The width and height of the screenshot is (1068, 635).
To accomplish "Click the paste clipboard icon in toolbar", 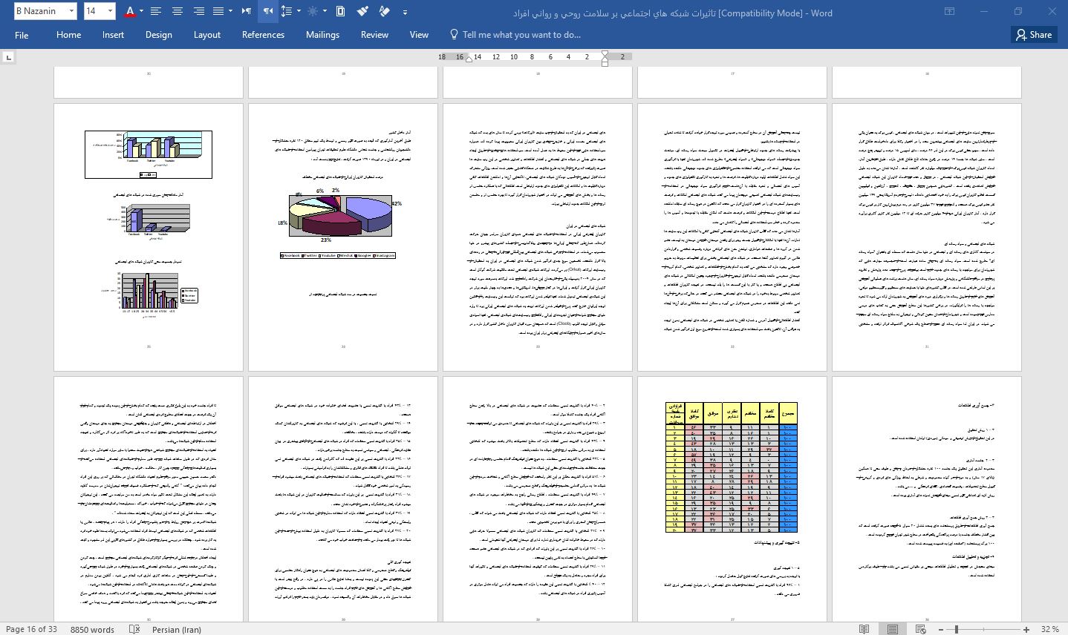I will coord(340,11).
